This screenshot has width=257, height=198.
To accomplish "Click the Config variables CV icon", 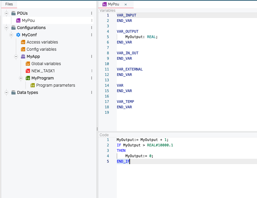I will 23,49.
